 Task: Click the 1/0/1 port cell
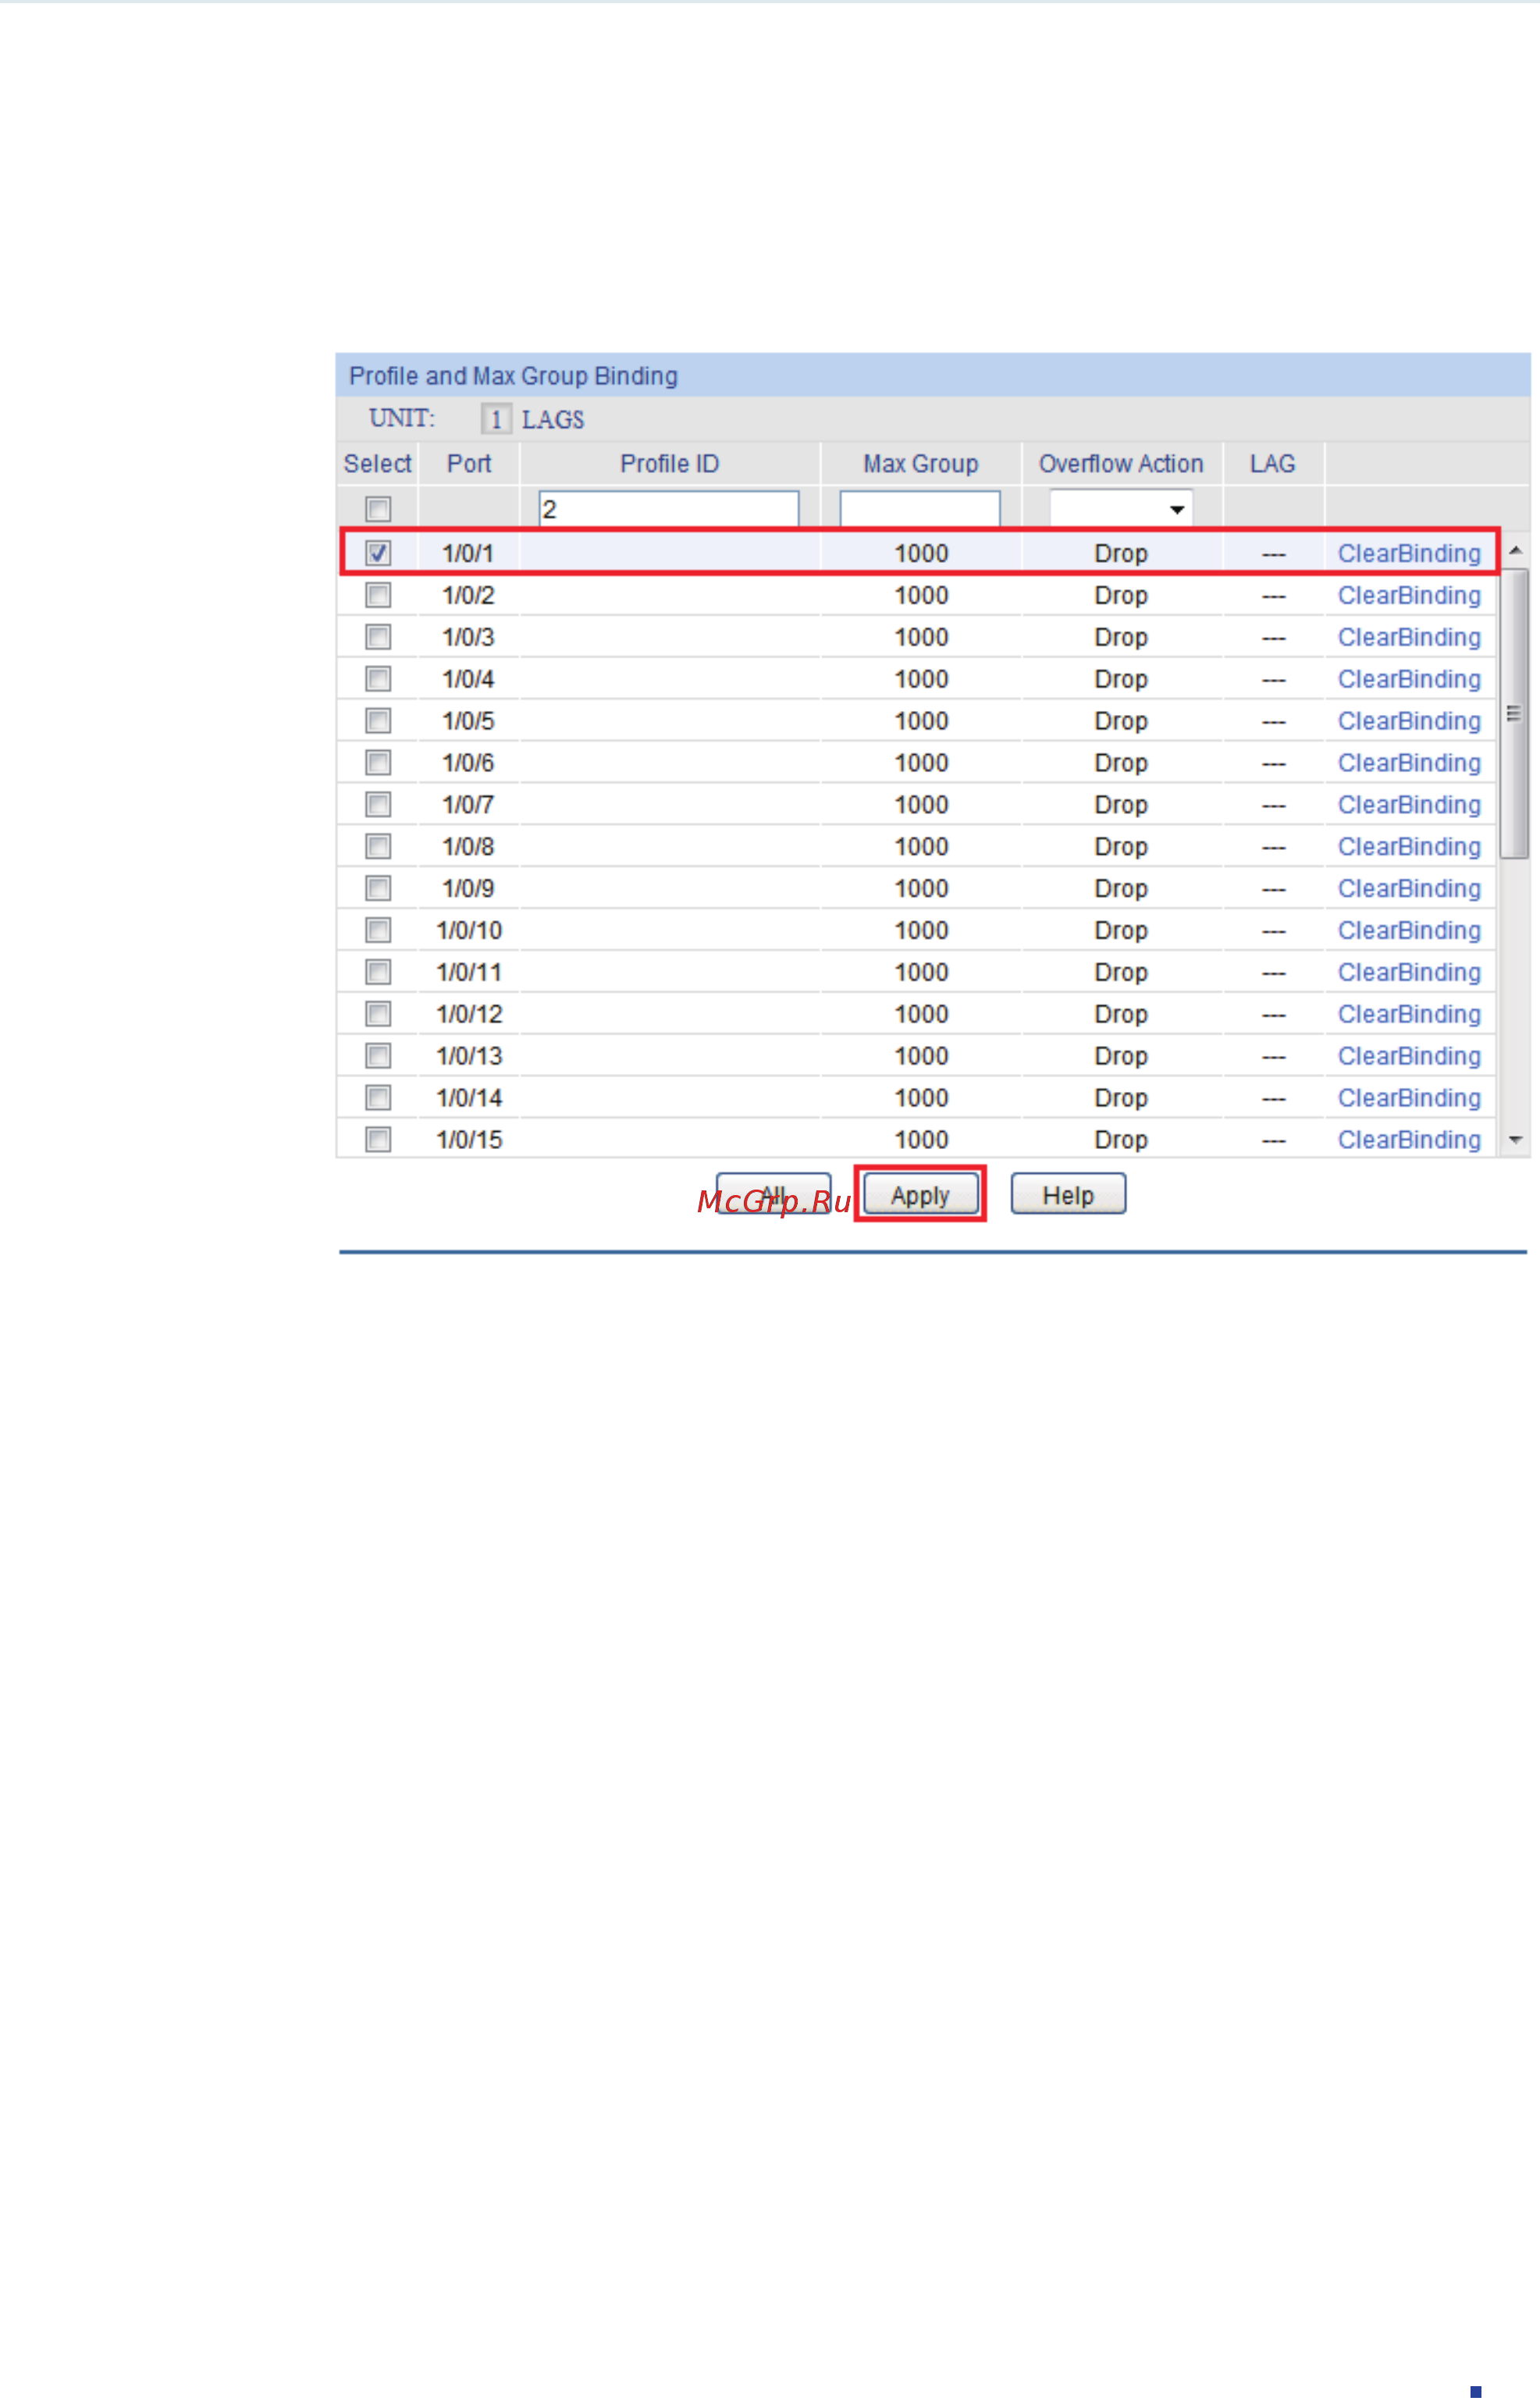click(468, 554)
